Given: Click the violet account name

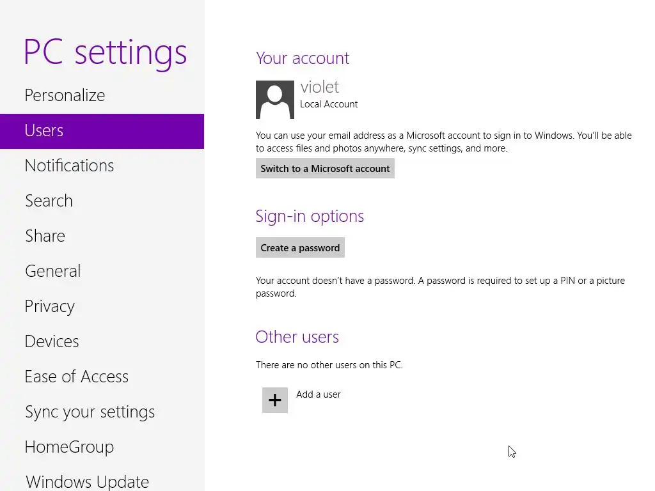Looking at the screenshot, I should [320, 87].
